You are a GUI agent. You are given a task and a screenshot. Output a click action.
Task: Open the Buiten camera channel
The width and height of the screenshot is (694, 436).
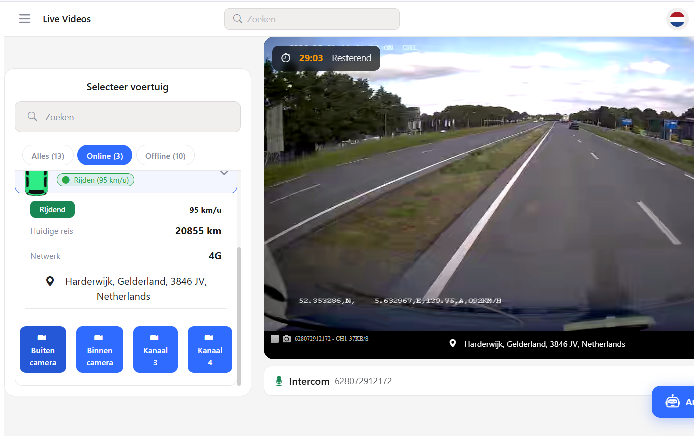click(43, 349)
